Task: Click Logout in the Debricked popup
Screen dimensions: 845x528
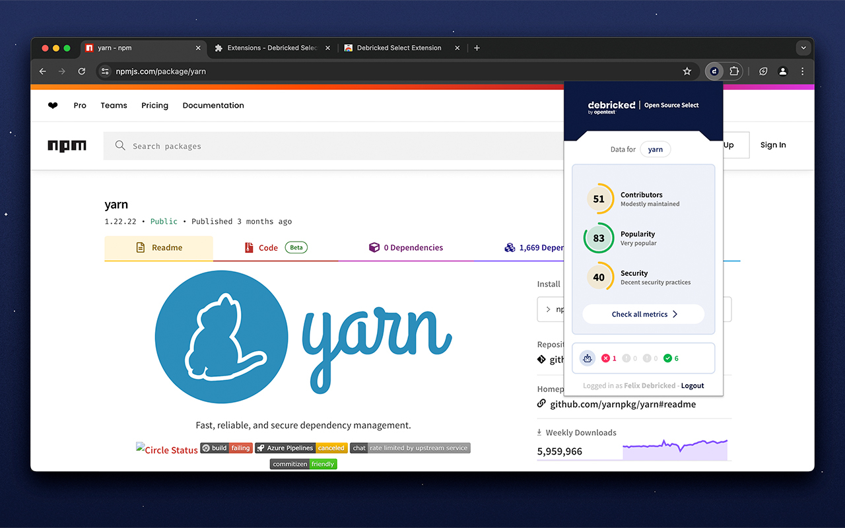Action: click(x=693, y=385)
